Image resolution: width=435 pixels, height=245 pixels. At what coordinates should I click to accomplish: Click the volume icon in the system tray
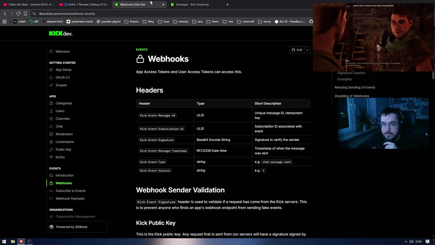click(411, 242)
